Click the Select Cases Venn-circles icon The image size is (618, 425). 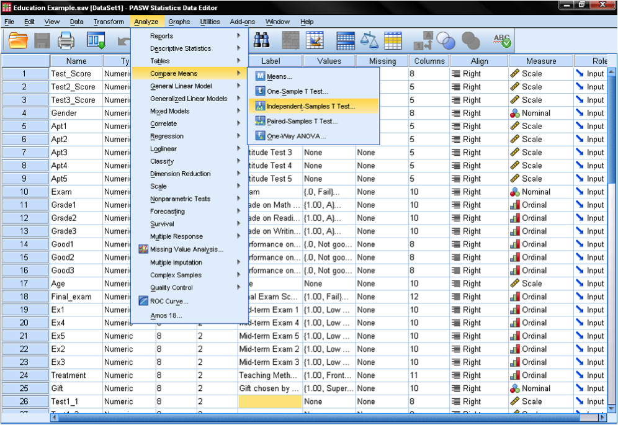[x=444, y=40]
